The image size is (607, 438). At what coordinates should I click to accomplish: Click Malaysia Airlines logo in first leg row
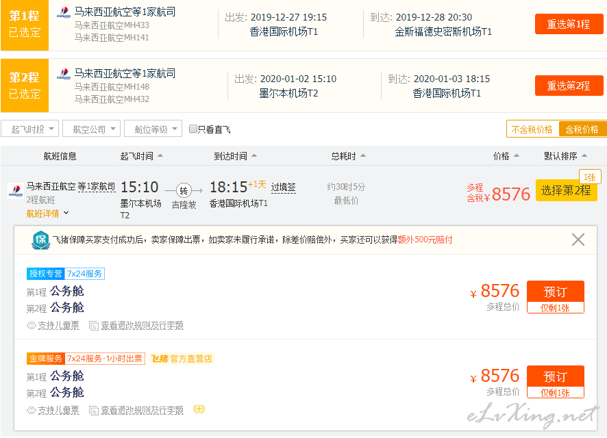coord(64,12)
